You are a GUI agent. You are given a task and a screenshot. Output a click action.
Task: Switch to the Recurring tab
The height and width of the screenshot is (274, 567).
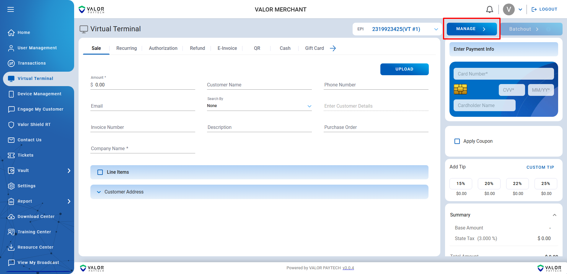click(x=126, y=48)
